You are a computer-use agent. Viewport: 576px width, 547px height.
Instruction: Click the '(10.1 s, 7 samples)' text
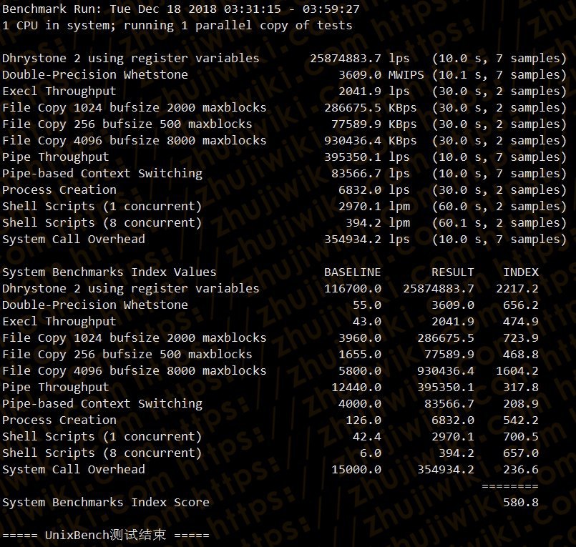click(x=499, y=75)
